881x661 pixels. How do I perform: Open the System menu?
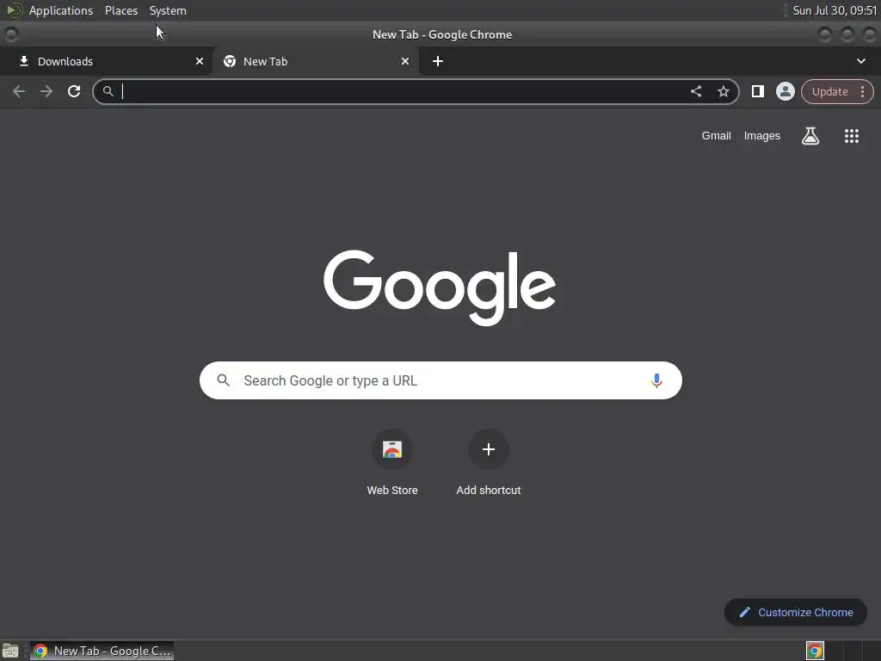168,10
